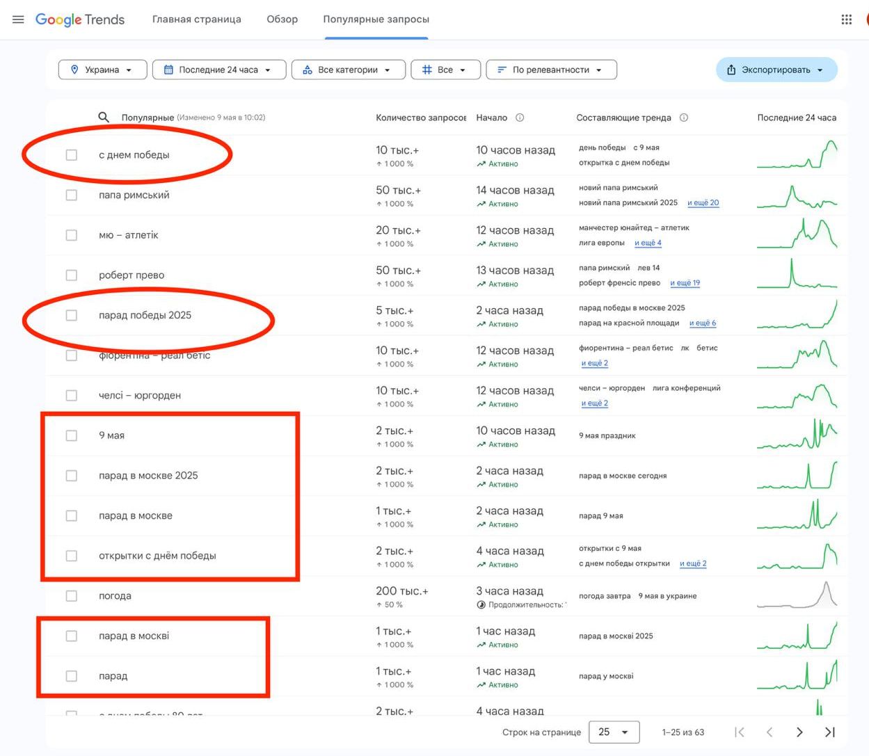Click лига конференций chip
This screenshot has height=756, width=869.
click(x=687, y=388)
